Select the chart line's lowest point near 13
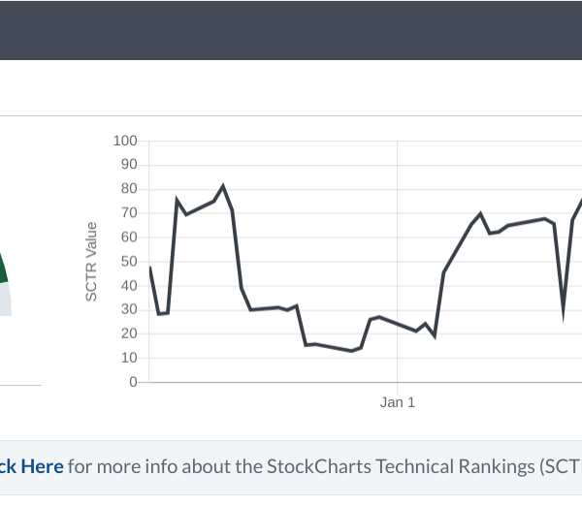 pyautogui.click(x=351, y=351)
